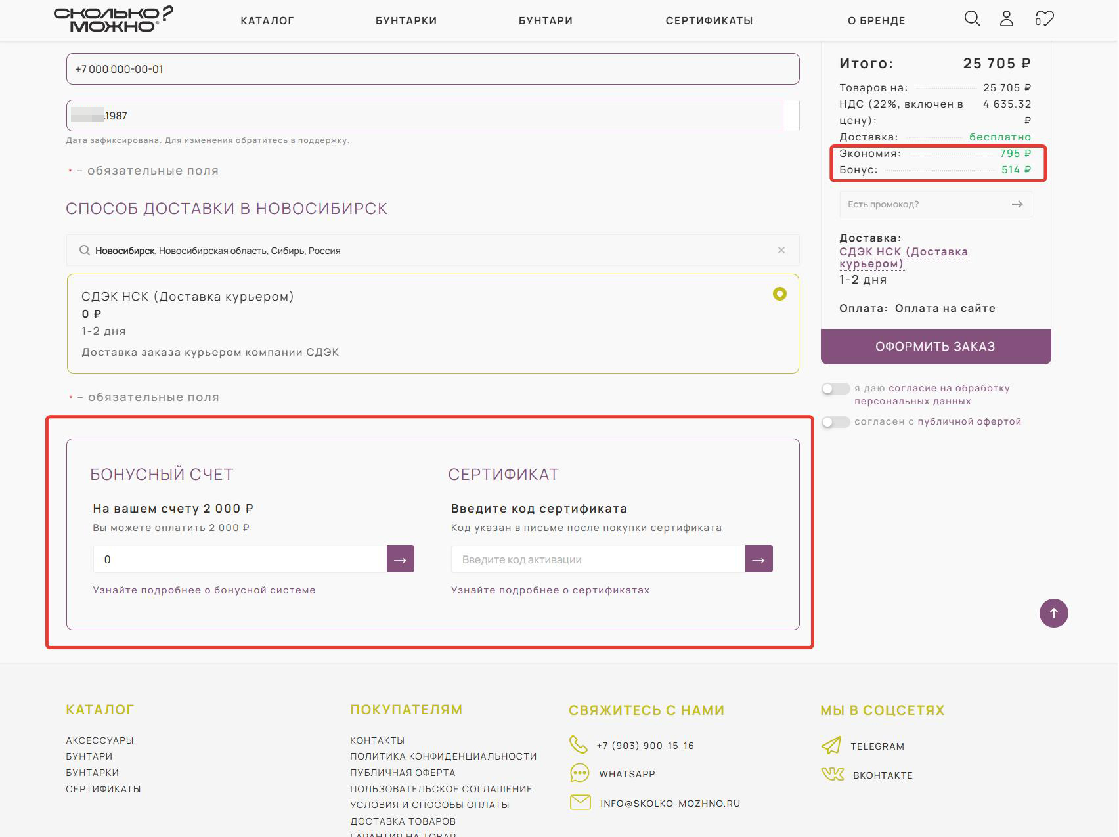Open the ВКонтакте social link
Viewport: 1119px width, 837px height.
pos(883,775)
